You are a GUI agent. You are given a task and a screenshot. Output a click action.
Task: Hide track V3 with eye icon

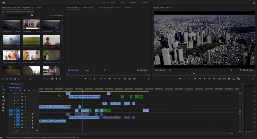tap(25, 104)
